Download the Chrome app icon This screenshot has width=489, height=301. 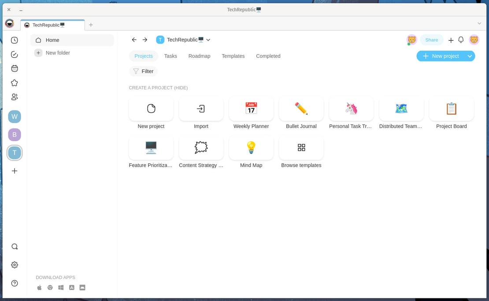[x=50, y=288]
